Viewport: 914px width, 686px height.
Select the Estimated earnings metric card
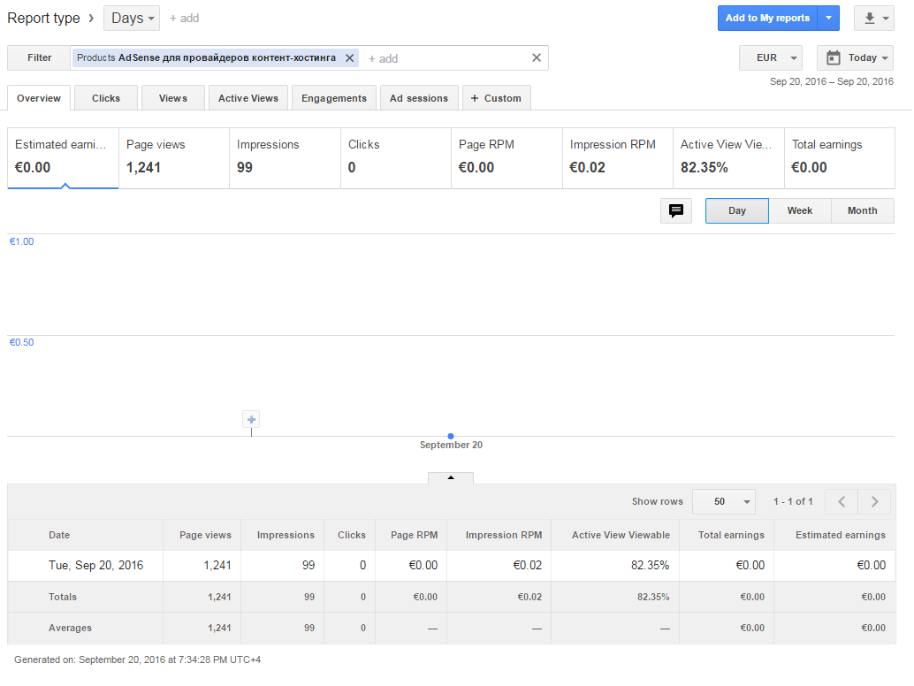tap(63, 158)
